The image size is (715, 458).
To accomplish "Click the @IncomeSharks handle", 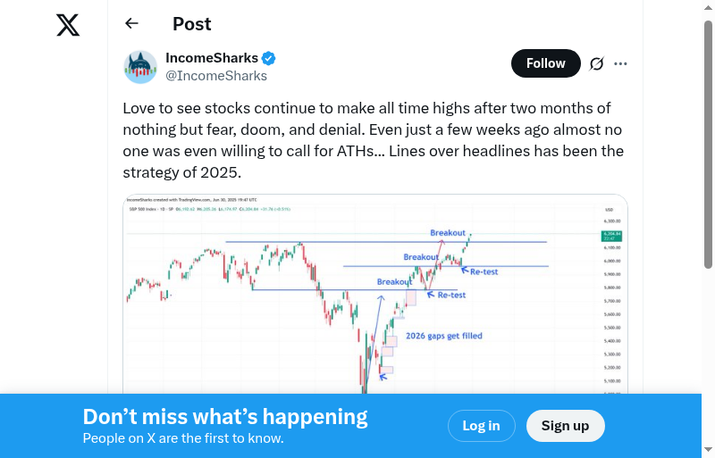I will point(216,76).
